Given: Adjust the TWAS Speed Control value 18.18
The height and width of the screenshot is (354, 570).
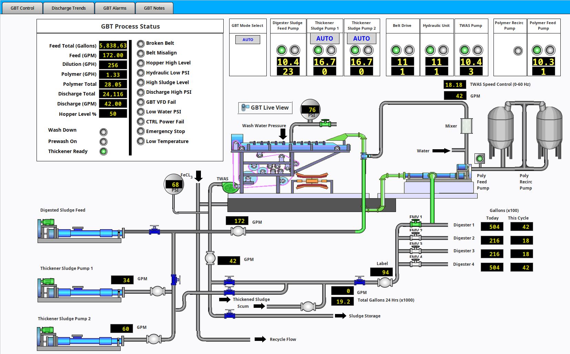Looking at the screenshot, I should tap(454, 84).
